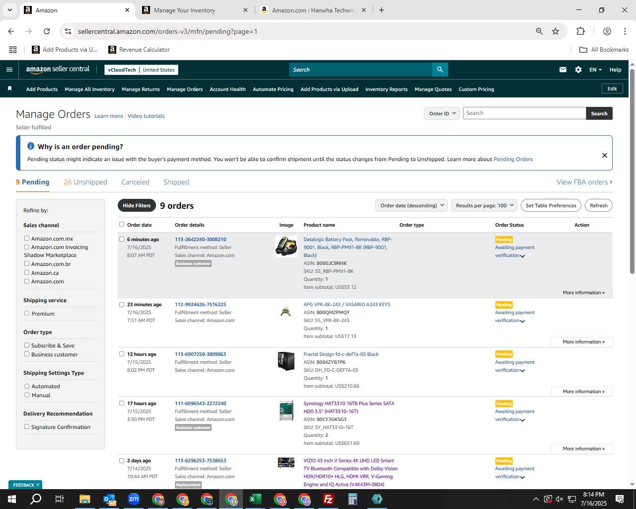636x509 pixels.
Task: Click the bookmark flag icon in nav bar
Action: tap(9, 88)
